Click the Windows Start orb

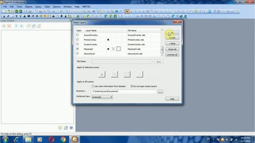coord(5,139)
